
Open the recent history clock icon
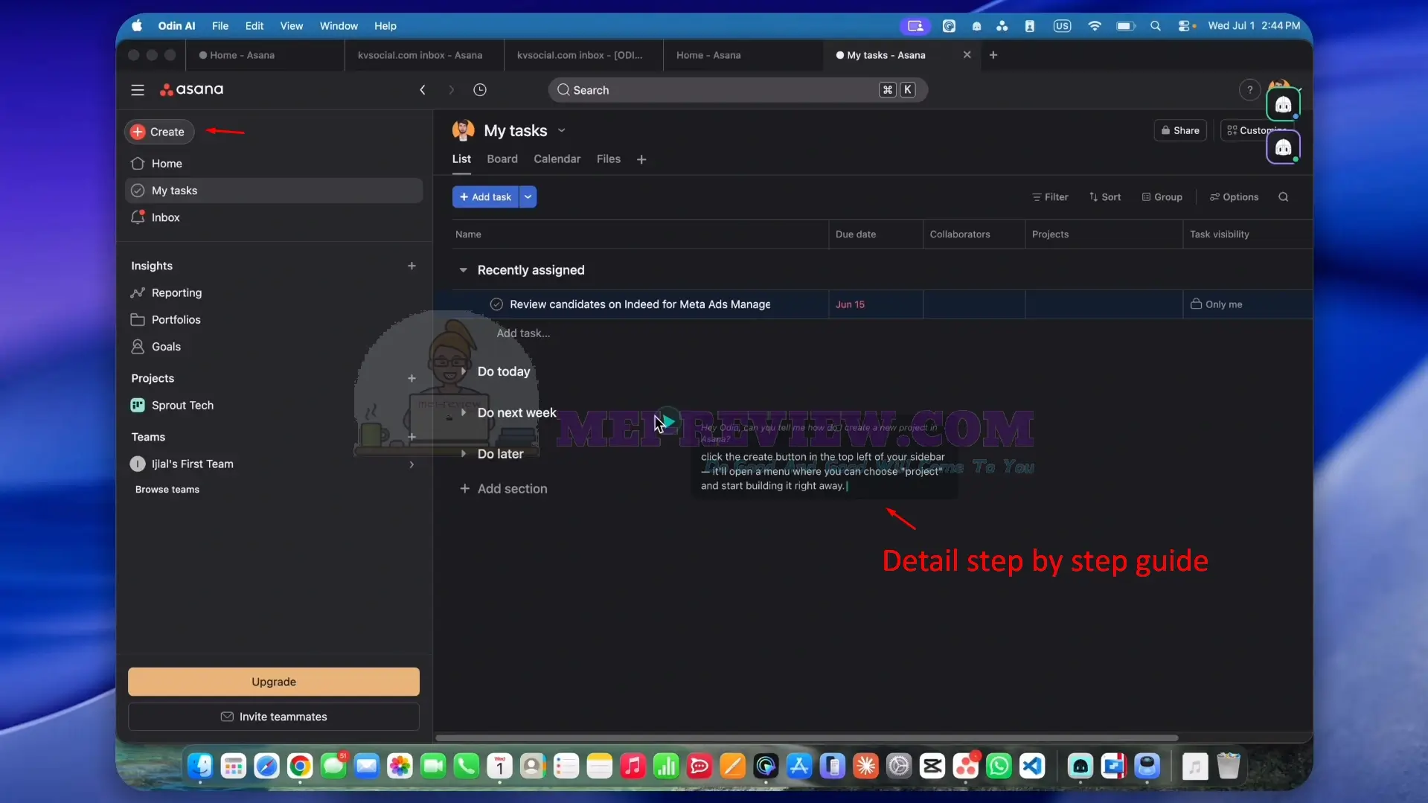[480, 90]
